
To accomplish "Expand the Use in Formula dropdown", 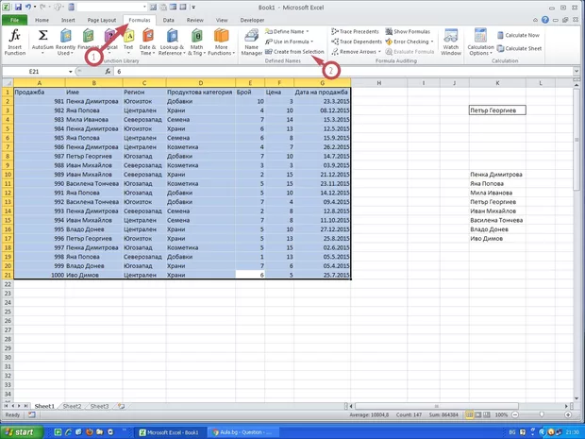I will pyautogui.click(x=291, y=42).
